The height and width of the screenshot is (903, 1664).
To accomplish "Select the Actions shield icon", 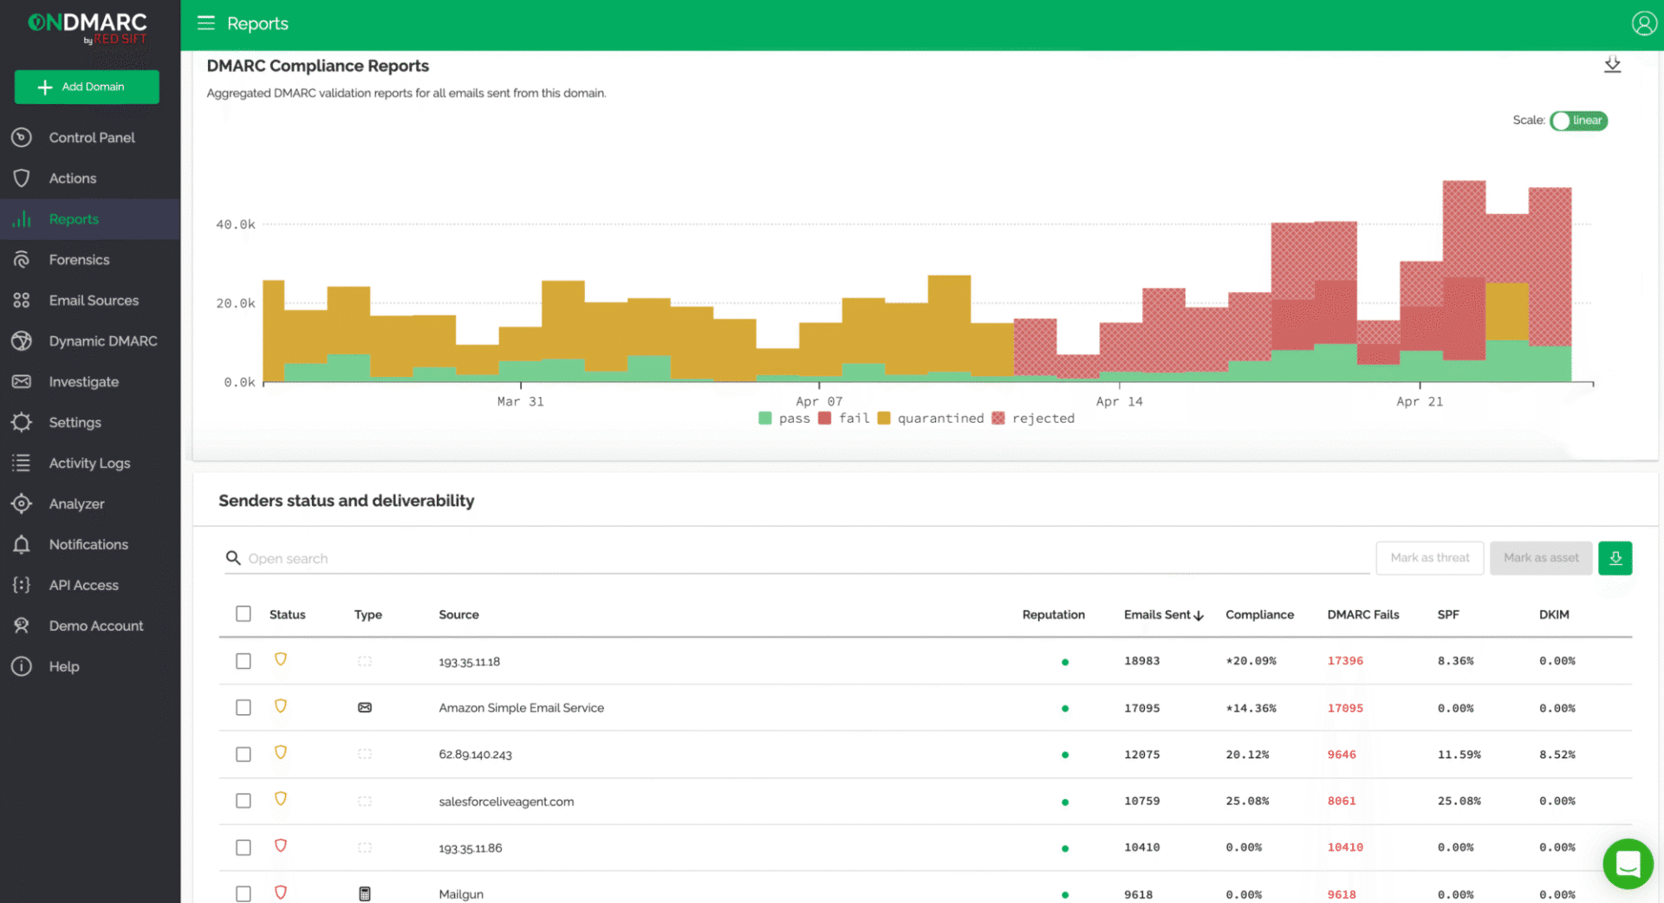I will (x=22, y=178).
